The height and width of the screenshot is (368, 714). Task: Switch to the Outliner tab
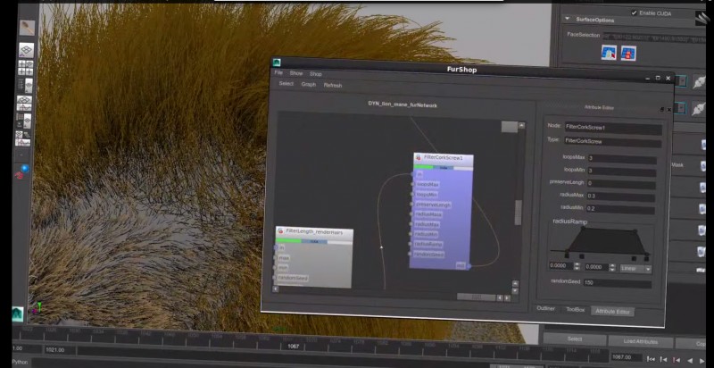click(x=545, y=308)
